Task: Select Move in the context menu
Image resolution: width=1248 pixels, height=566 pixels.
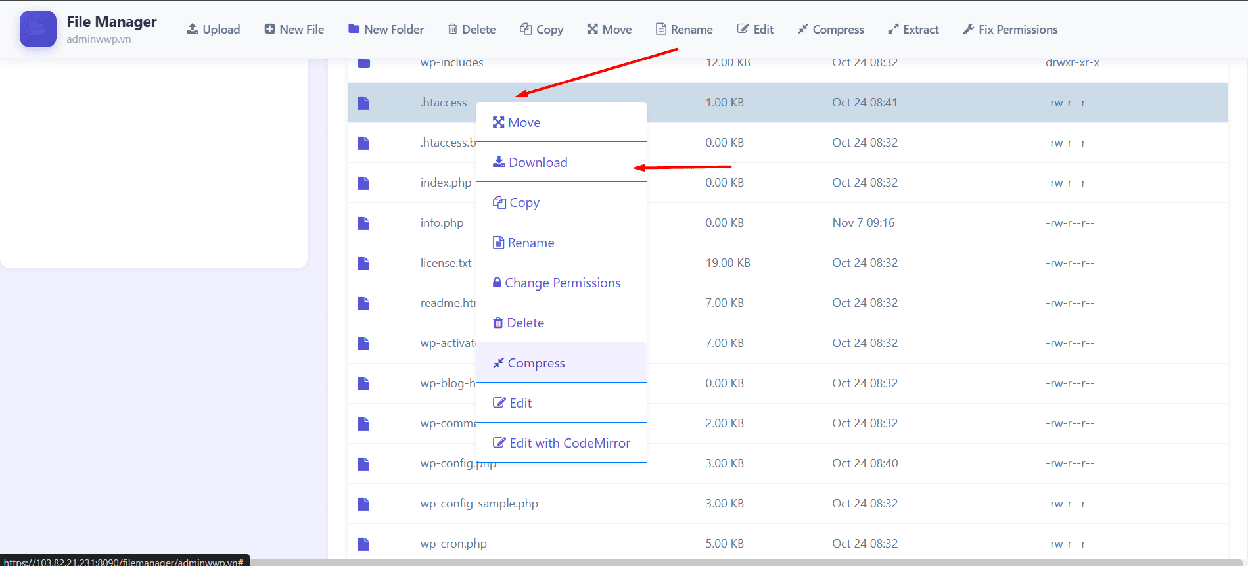Action: coord(517,122)
